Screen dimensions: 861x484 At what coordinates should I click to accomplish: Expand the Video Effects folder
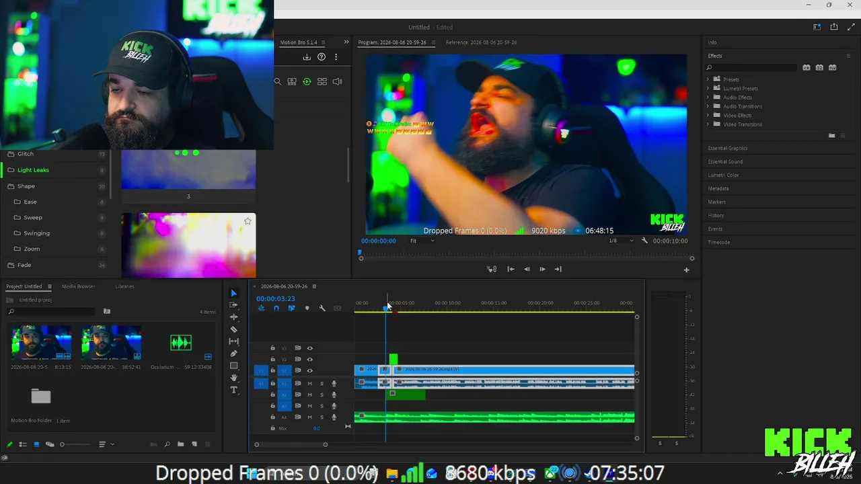(x=708, y=115)
